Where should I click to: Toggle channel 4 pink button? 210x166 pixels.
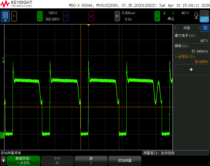pyautogui.click(x=91, y=16)
